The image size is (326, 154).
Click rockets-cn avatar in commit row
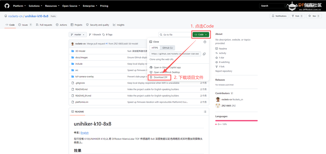(x=73, y=44)
